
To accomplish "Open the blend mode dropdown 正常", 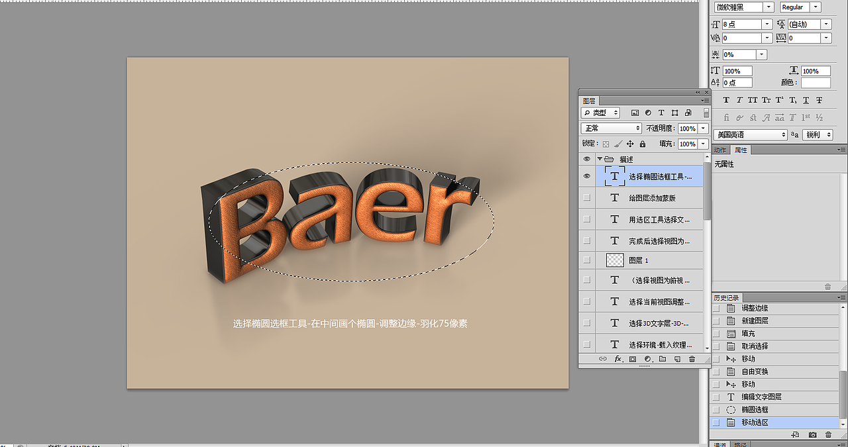I will [611, 128].
